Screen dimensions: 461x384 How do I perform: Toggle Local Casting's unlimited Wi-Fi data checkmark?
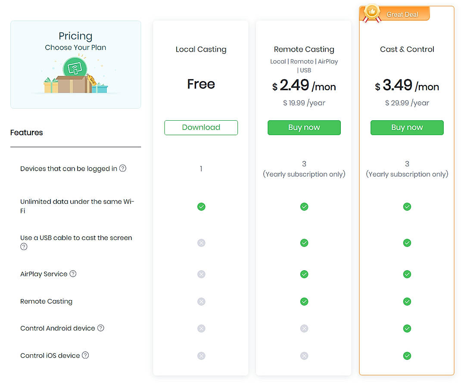point(201,206)
